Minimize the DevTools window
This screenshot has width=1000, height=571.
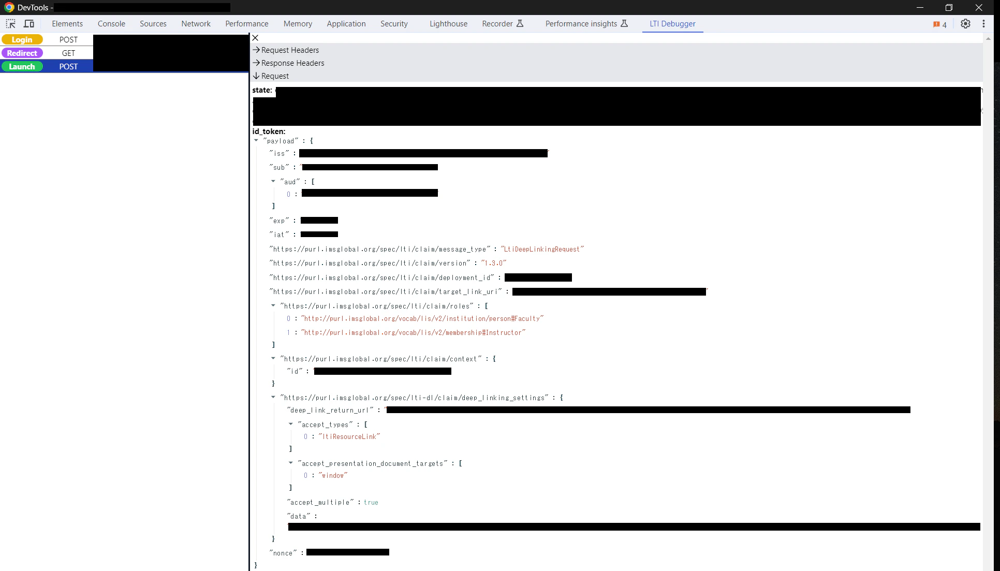(x=920, y=7)
